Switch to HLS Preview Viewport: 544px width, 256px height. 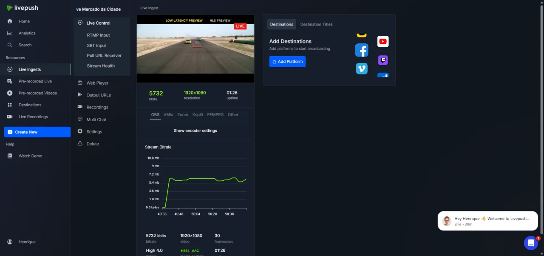click(x=220, y=20)
